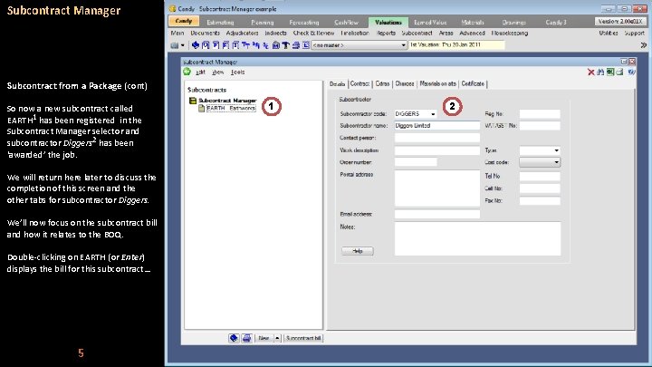This screenshot has height=367, width=652.
Task: Click the bold T icon in main toolbar
Action: [x=285, y=45]
